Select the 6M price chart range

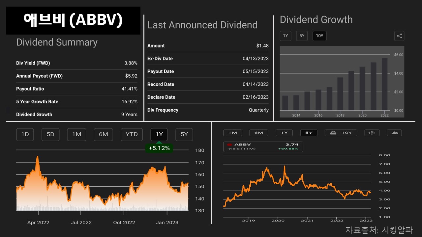click(x=104, y=134)
